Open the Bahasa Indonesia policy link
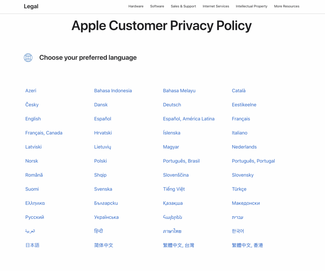Screen dimensions: 325x271 point(113,91)
